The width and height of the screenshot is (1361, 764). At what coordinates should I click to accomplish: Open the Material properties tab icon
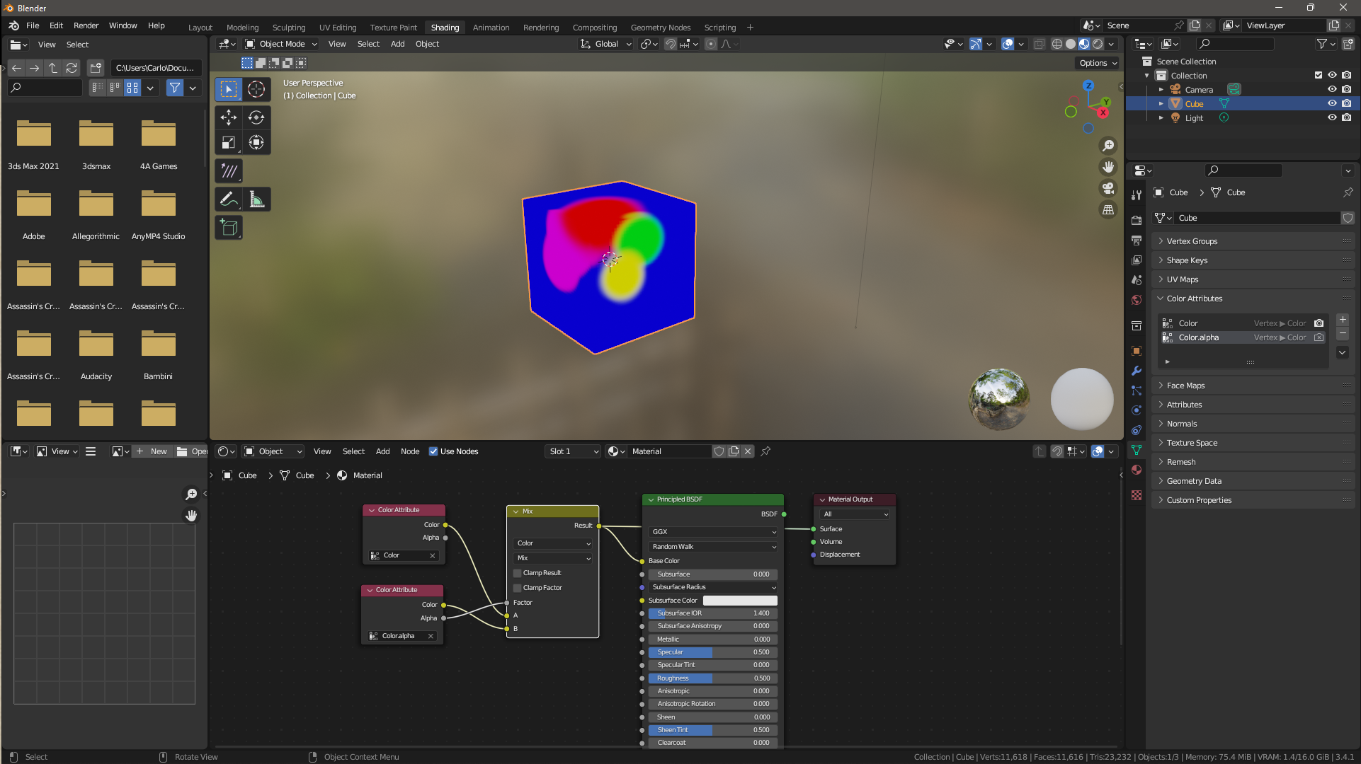tap(1137, 470)
